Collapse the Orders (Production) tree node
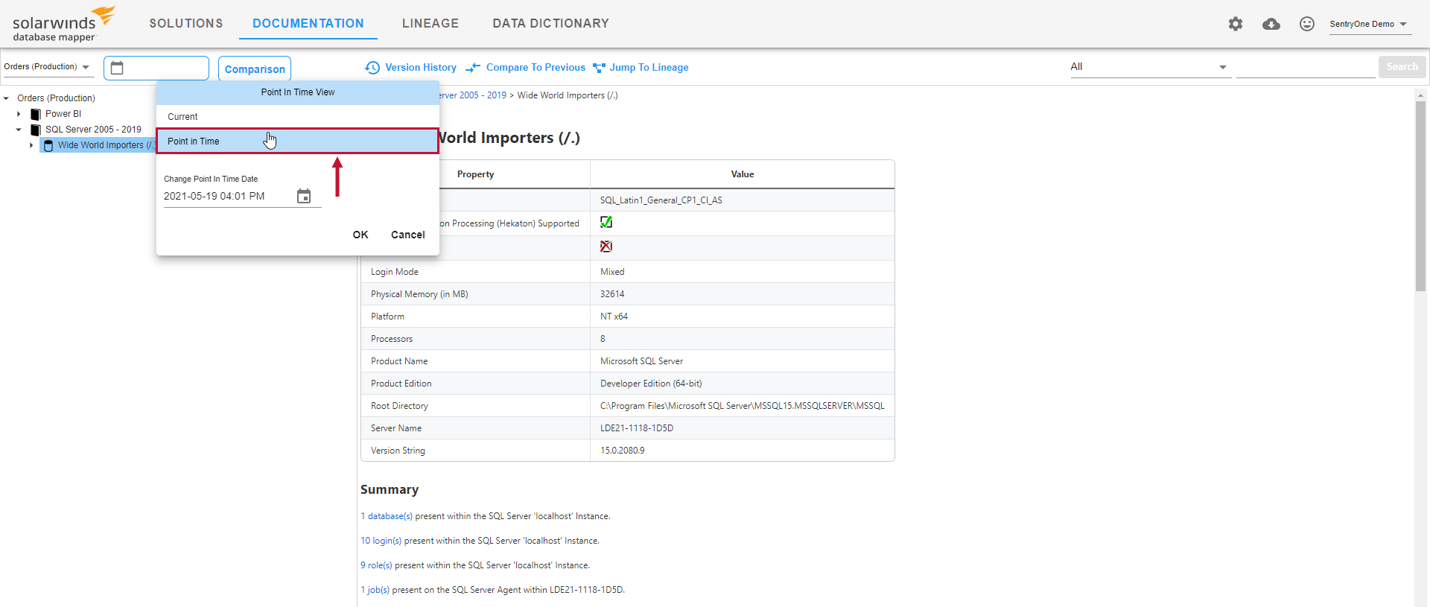Image resolution: width=1430 pixels, height=607 pixels. pyautogui.click(x=6, y=98)
